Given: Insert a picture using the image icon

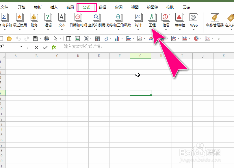Looking at the screenshot, I should pos(77,39).
